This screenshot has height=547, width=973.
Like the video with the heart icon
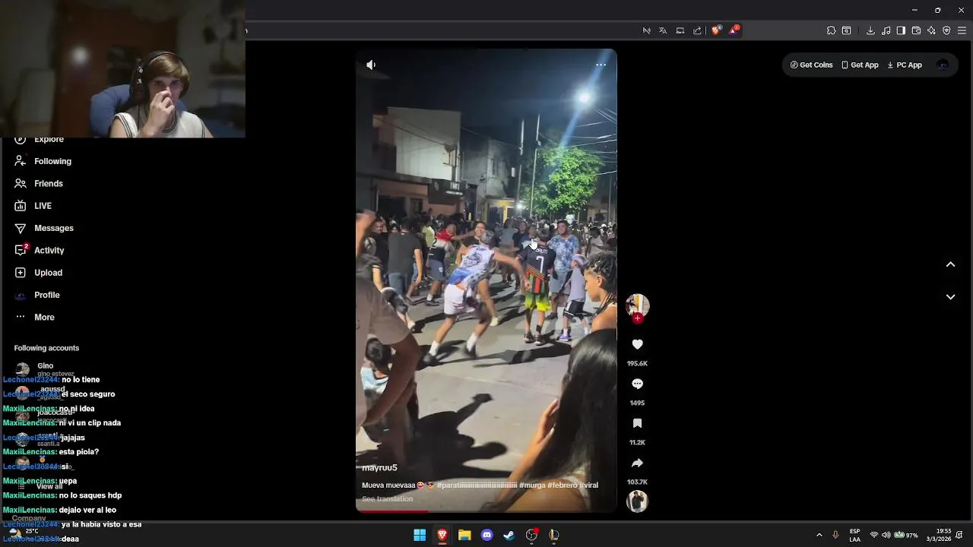tap(637, 345)
